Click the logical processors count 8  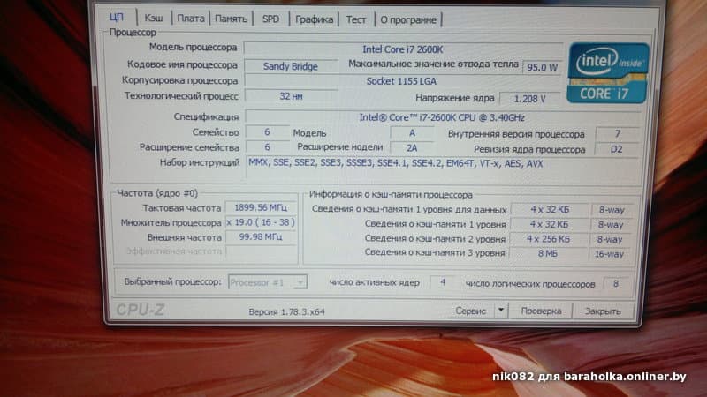tap(616, 284)
